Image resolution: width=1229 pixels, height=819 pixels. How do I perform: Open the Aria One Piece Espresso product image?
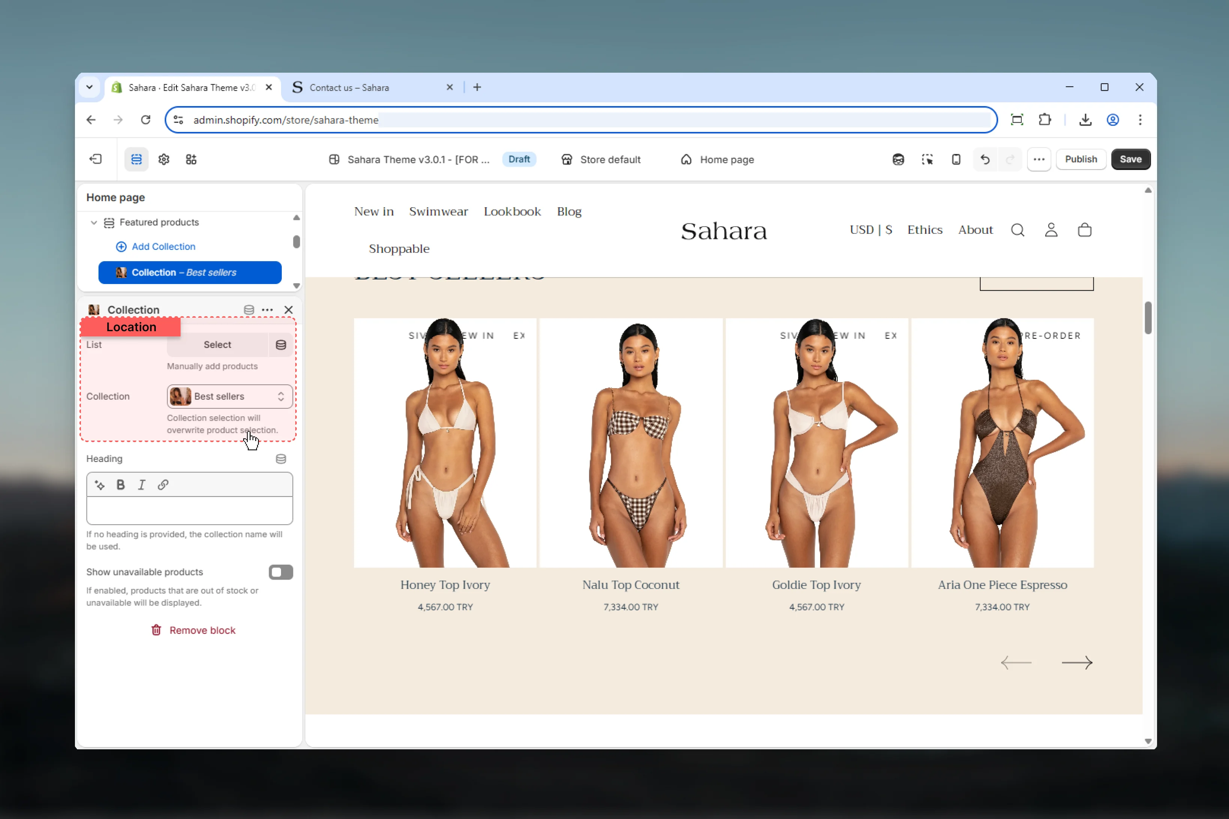(1002, 443)
